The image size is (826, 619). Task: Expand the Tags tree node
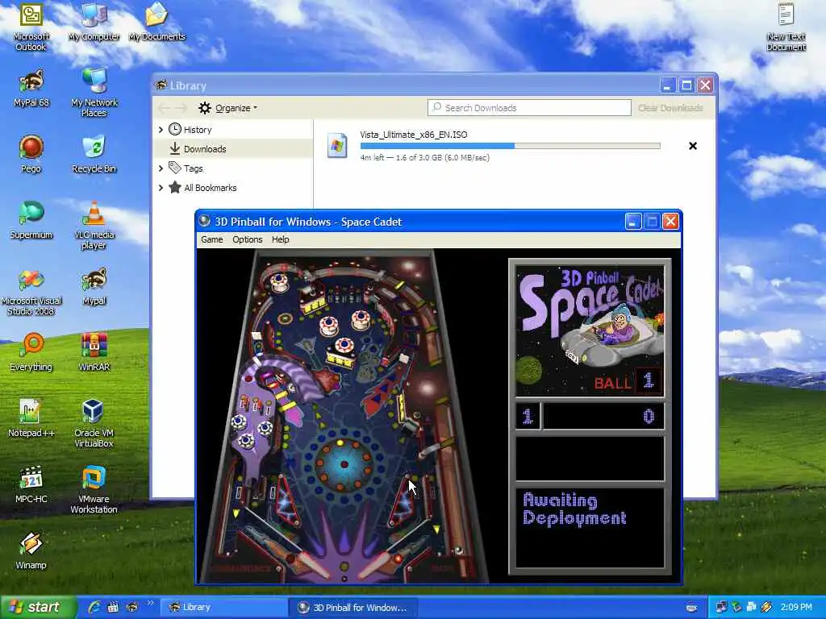[161, 168]
